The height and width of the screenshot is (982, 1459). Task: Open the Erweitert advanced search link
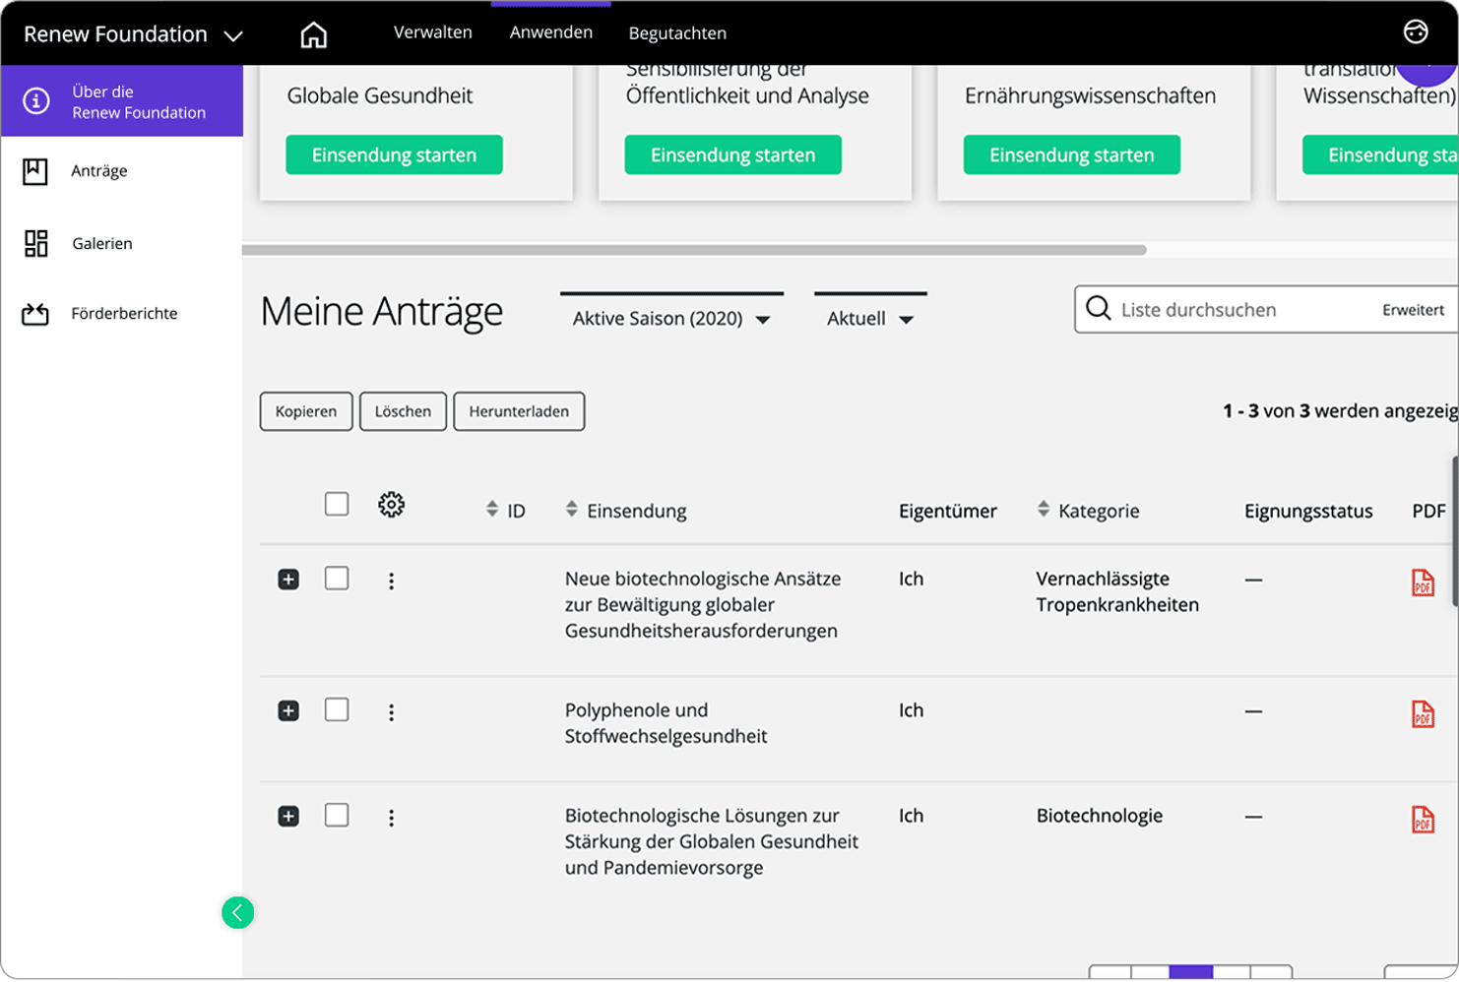coord(1413,310)
